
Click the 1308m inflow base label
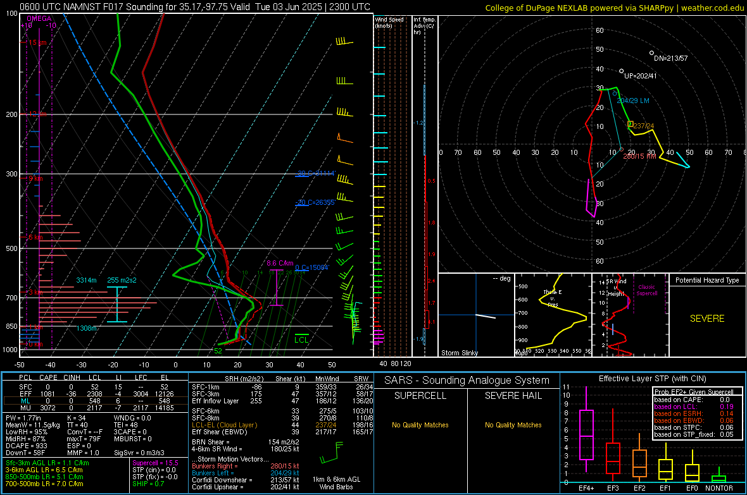pos(87,328)
